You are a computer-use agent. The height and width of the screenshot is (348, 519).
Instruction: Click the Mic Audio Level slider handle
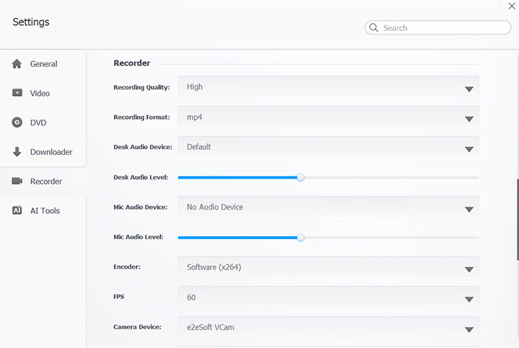[300, 238]
